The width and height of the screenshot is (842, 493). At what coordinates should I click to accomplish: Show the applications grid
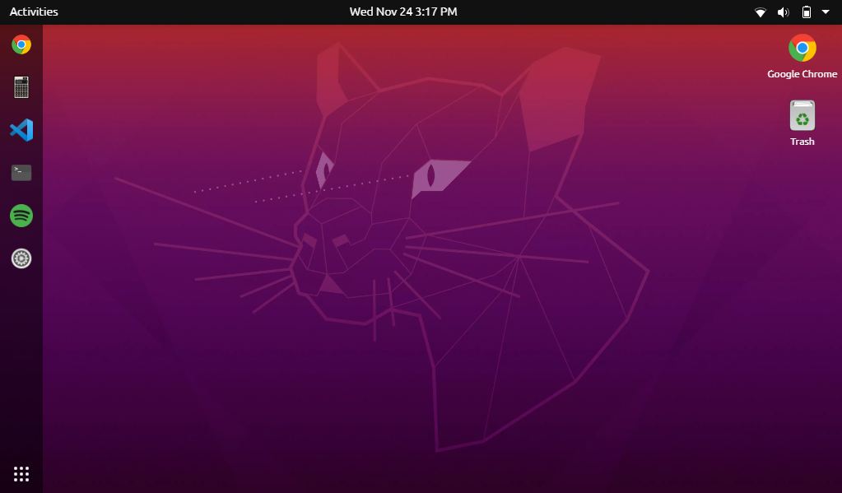tap(21, 474)
